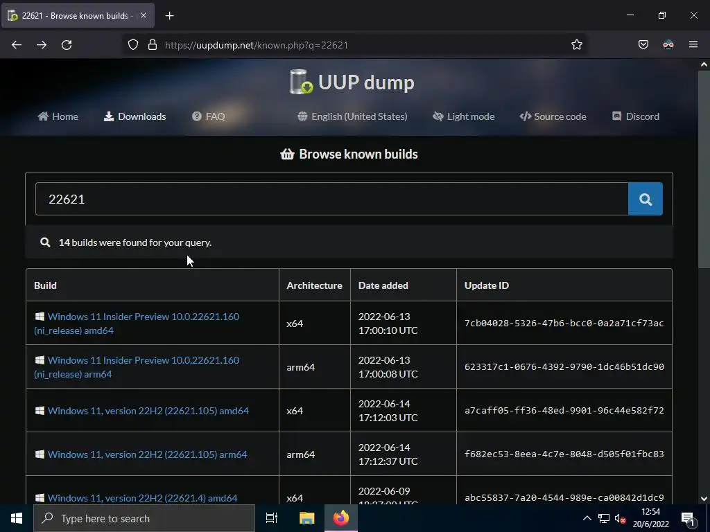Click the UUP dump title text

pyautogui.click(x=366, y=82)
